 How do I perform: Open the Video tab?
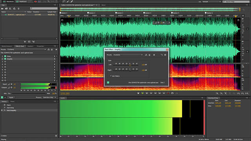[12, 101]
